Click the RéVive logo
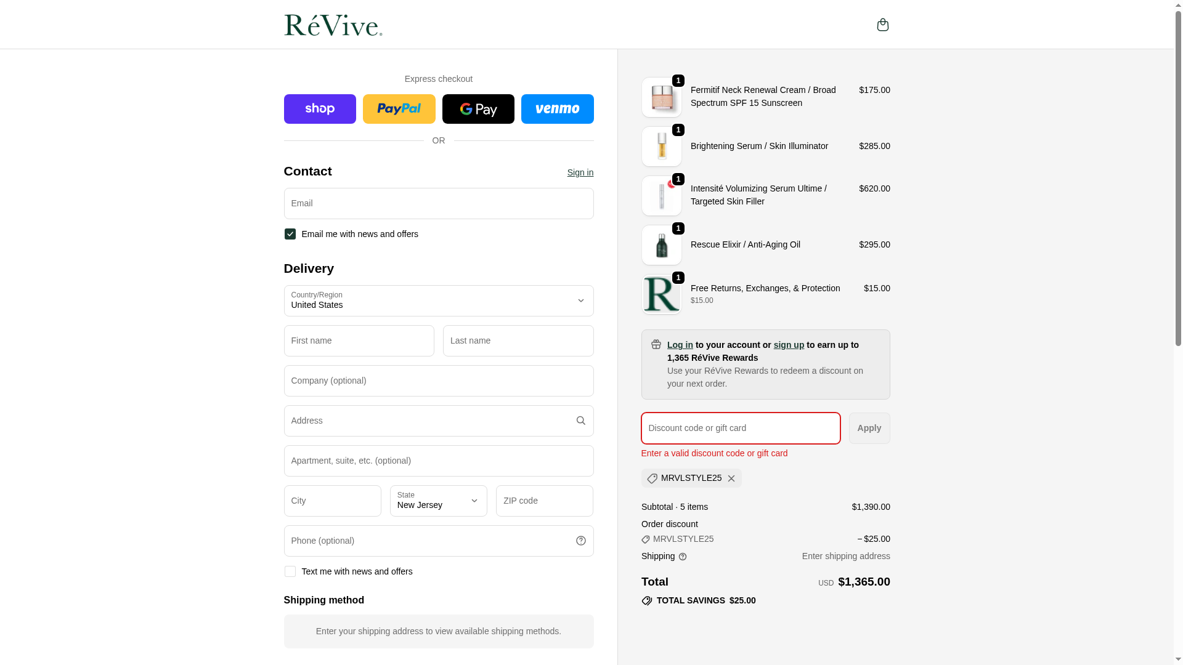The height and width of the screenshot is (665, 1183). point(333,25)
